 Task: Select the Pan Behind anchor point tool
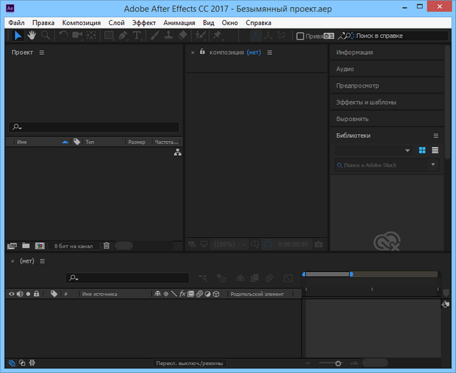tap(91, 36)
